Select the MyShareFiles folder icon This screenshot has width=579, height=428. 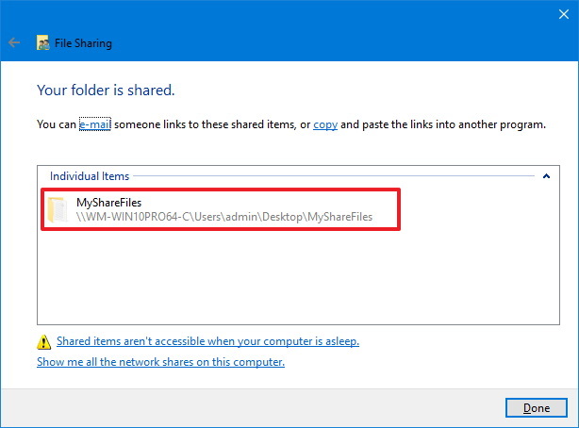point(58,209)
